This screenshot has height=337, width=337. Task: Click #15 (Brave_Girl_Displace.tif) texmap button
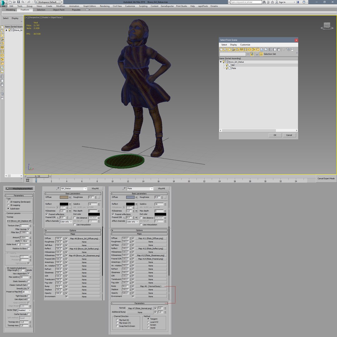coord(19,221)
